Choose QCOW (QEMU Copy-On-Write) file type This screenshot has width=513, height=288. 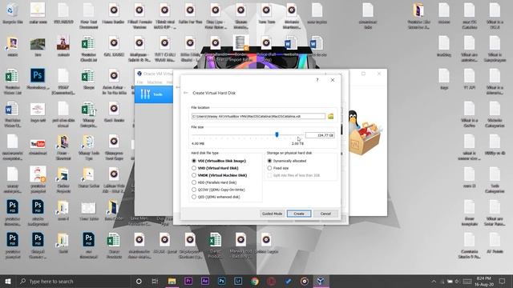(x=218, y=190)
